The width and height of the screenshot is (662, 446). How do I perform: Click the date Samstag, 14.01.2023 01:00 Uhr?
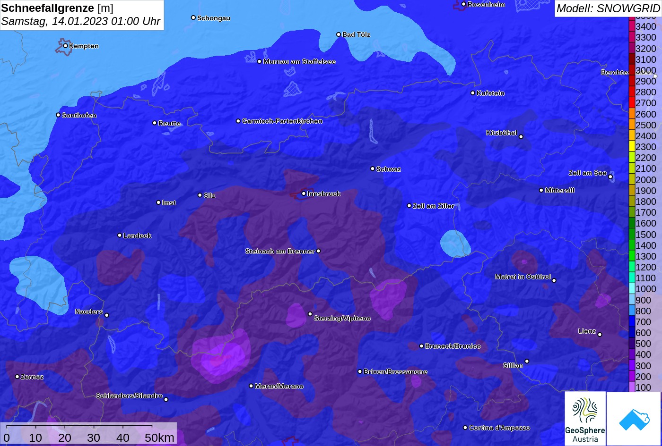pos(81,21)
